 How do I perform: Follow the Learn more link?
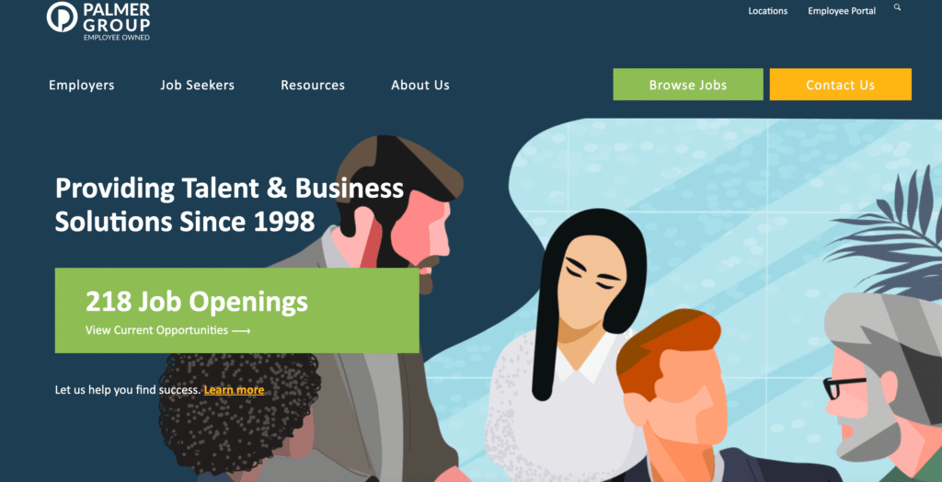click(x=234, y=390)
